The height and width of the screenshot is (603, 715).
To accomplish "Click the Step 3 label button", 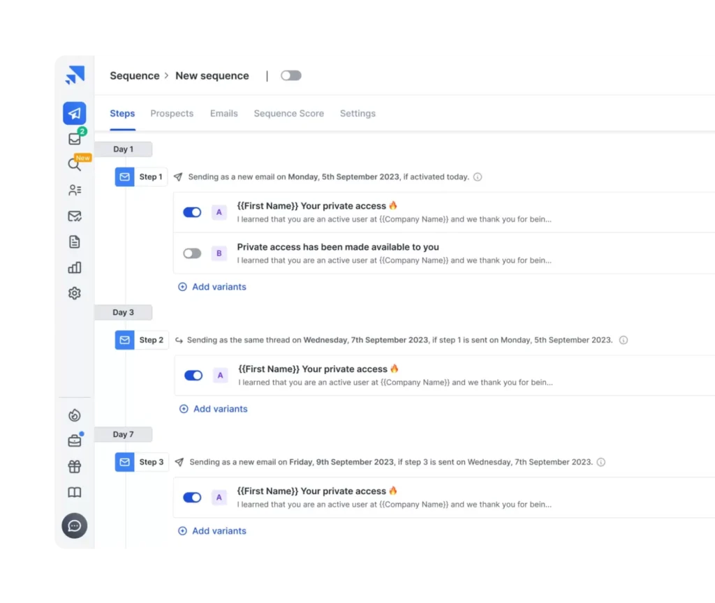I will tap(152, 462).
